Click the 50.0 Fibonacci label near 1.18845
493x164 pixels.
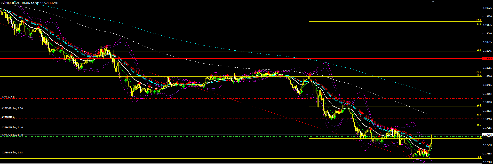(x=479, y=50)
